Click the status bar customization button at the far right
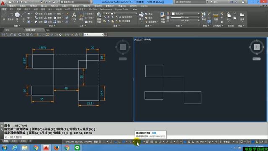268x151 pixels. click(266, 142)
